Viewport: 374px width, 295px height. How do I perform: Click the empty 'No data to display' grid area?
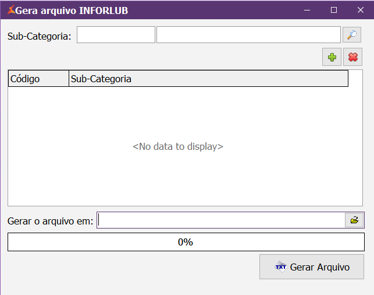178,146
